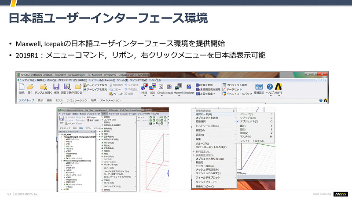The image size is (352, 198).
Task: Insert a Circuit design icon
Action: 161,87
